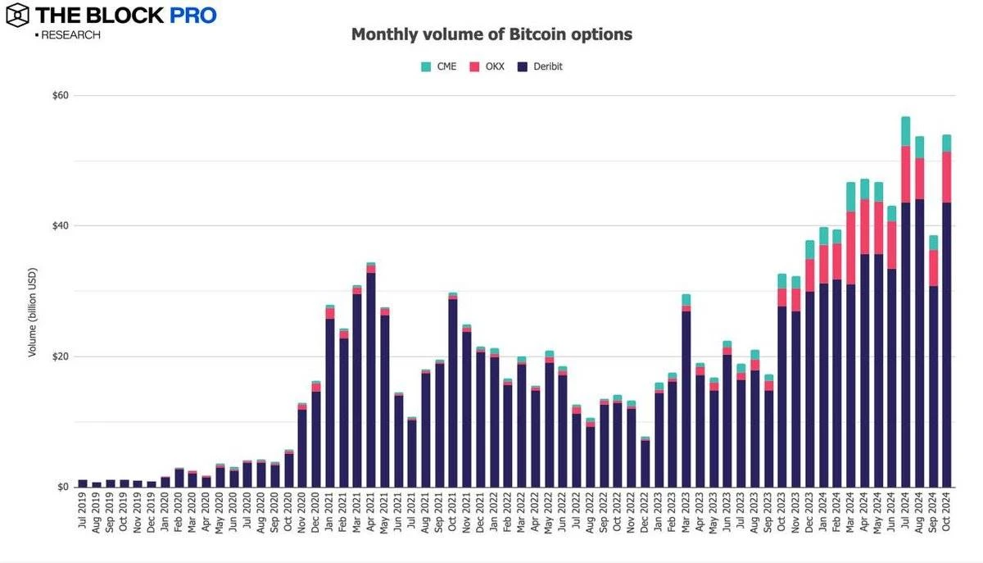Click The Block Pro cube logo icon
Viewport: 983px width, 563px height.
point(17,14)
